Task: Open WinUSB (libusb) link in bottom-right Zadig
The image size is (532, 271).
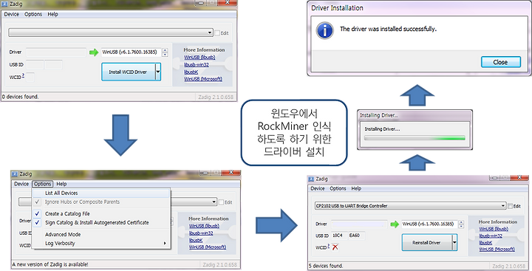Action: click(x=494, y=229)
